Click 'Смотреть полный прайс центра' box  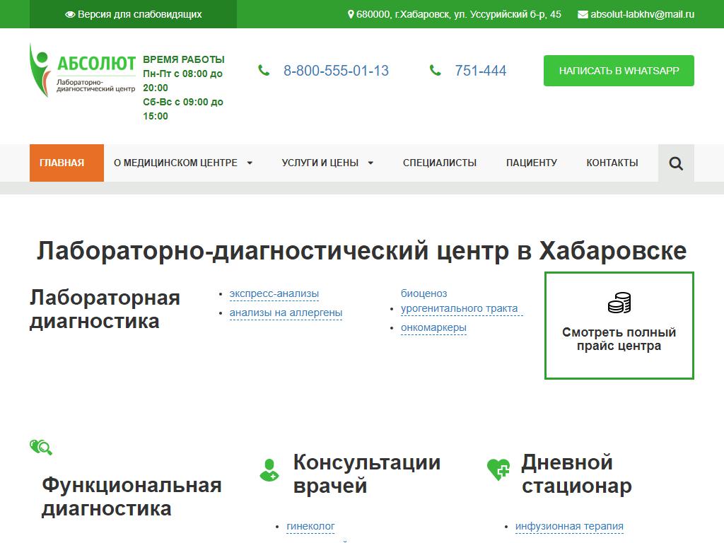click(x=619, y=325)
